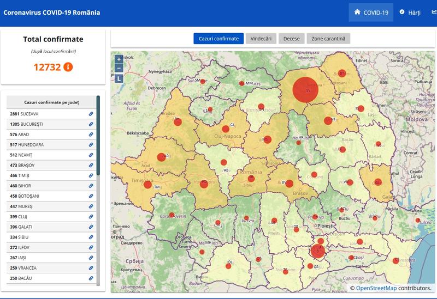
Task: Open the Hărți menu item
Action: (410, 13)
